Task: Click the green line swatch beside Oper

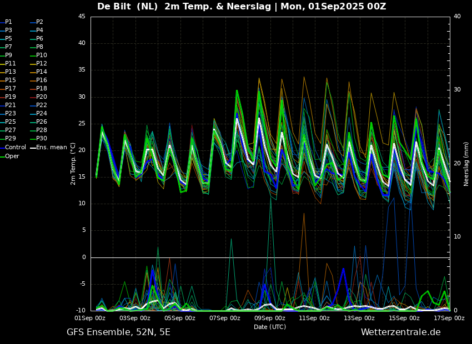Action: pyautogui.click(x=2, y=156)
